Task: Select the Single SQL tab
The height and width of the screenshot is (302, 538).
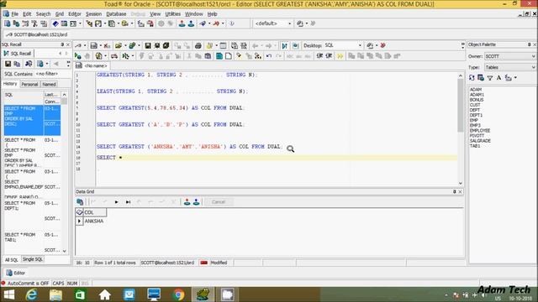Action: 33,259
